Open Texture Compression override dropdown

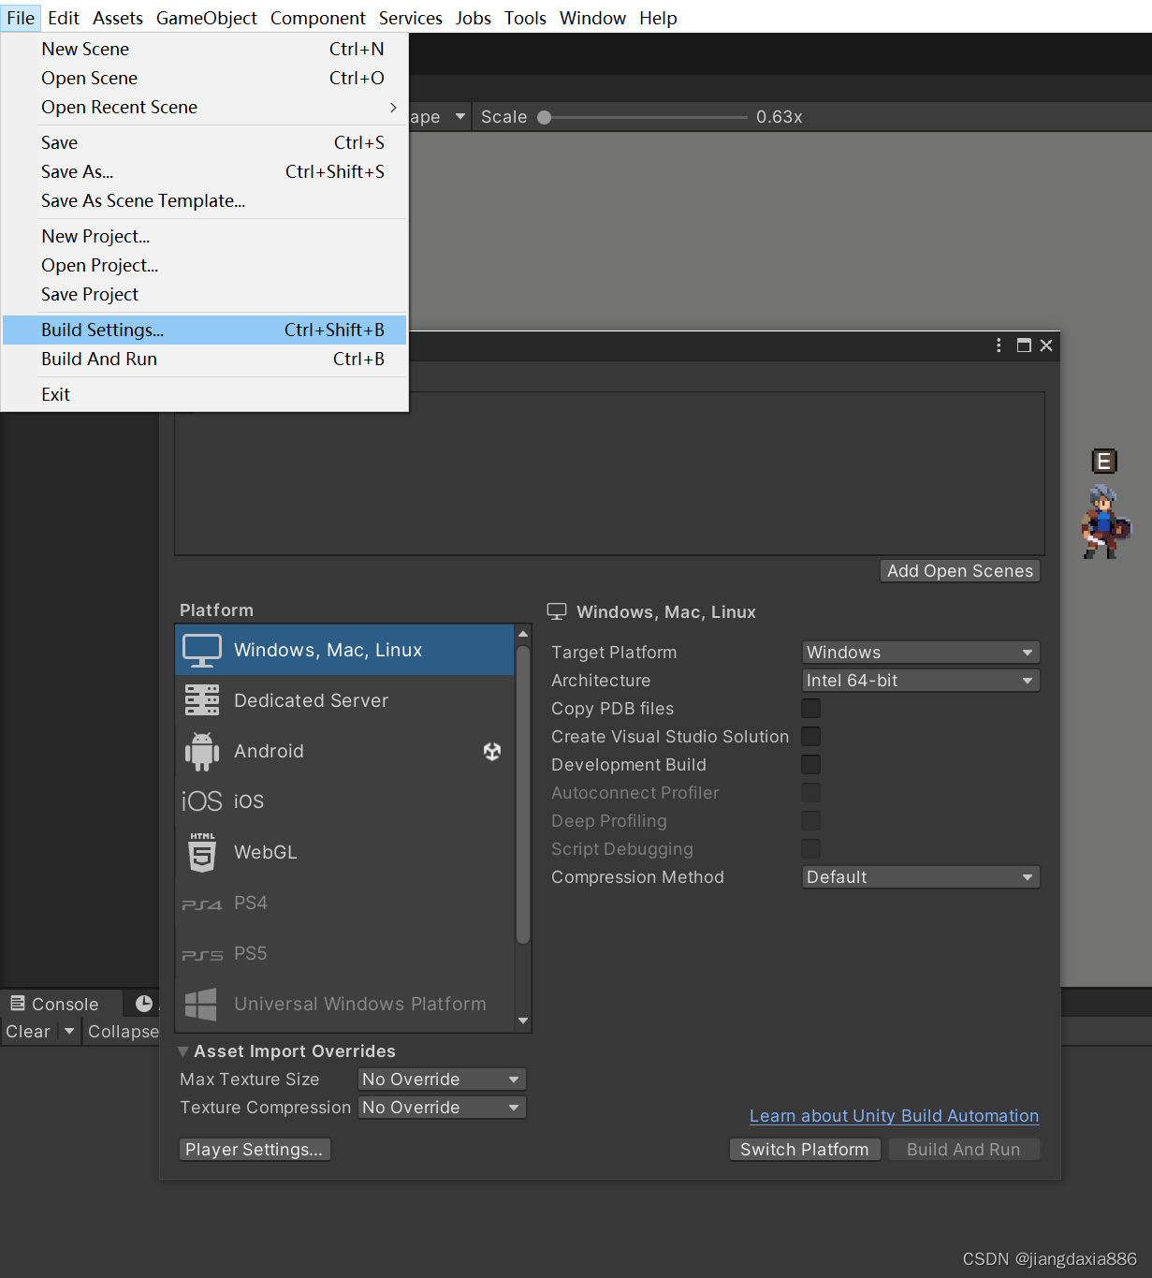pyautogui.click(x=442, y=1107)
